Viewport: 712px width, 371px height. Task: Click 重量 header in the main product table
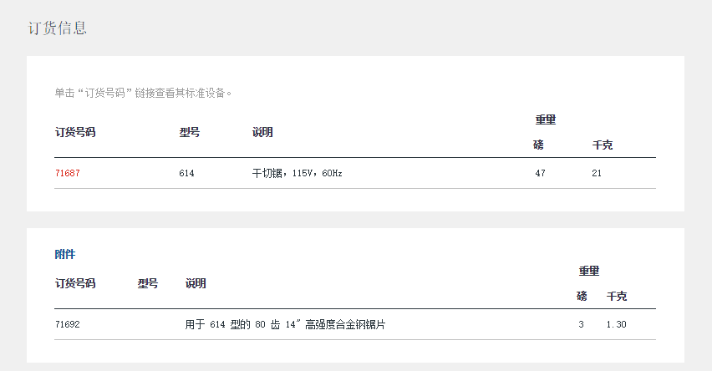[x=546, y=119]
